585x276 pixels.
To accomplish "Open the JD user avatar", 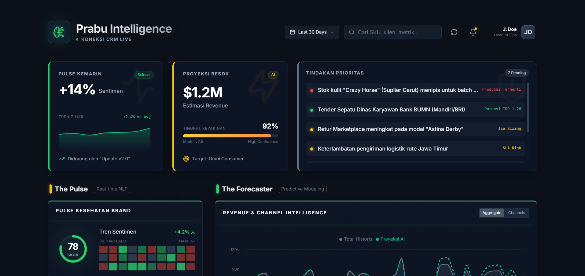I will (x=528, y=32).
